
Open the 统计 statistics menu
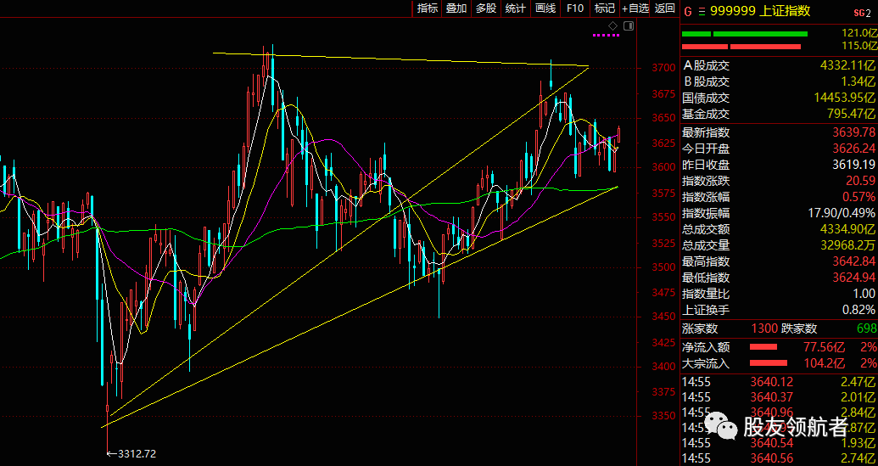click(x=516, y=8)
